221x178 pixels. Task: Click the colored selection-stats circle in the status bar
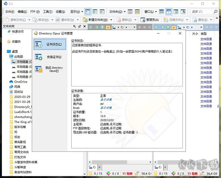point(108,173)
